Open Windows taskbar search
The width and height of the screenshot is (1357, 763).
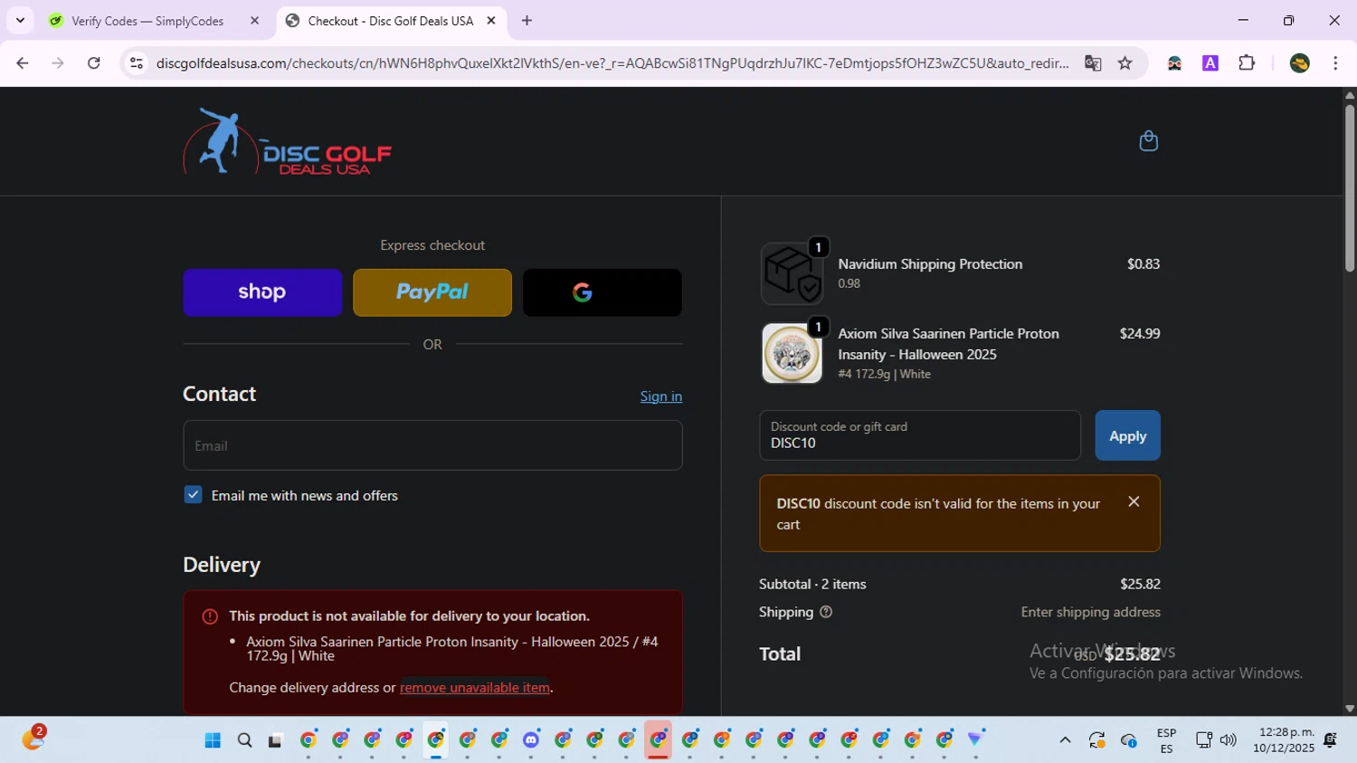click(244, 740)
